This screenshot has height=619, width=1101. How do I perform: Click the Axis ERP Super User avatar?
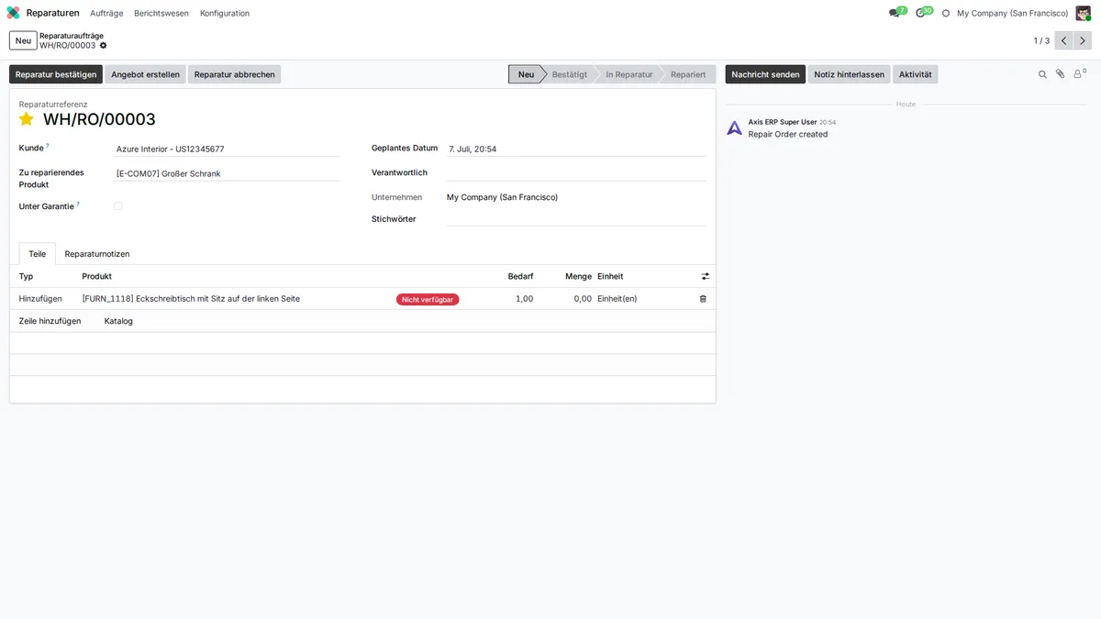click(735, 128)
